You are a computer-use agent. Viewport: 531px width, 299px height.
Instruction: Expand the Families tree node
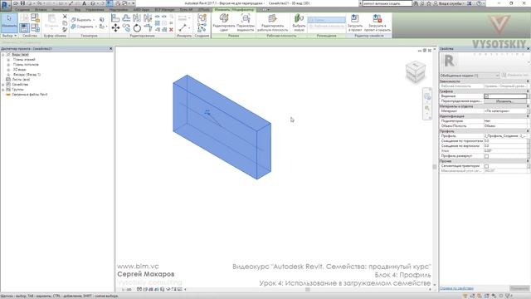click(3, 85)
